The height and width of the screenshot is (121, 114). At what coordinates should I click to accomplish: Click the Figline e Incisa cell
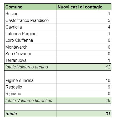(x=30, y=80)
